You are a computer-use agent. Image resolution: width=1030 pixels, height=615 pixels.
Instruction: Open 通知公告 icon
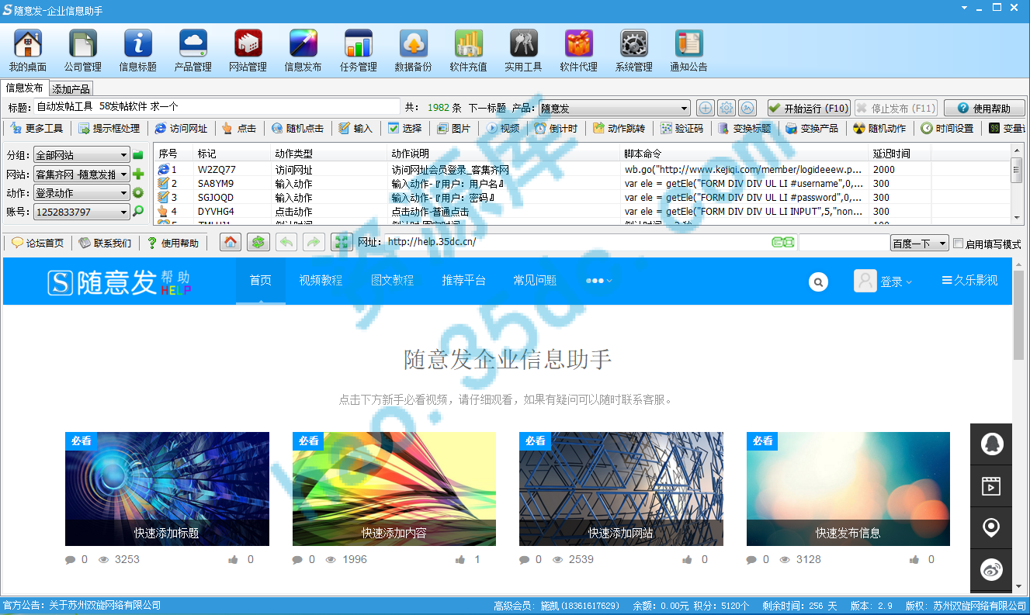coord(688,50)
